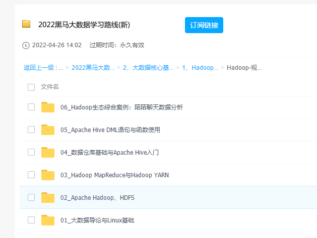Click the current Hadoop-视... breadcrumb

point(244,68)
